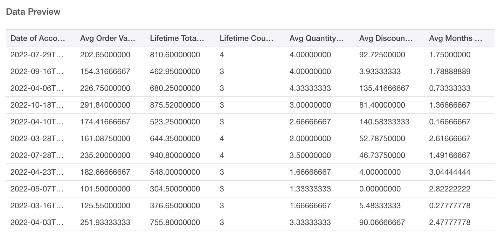498x232 pixels.
Task: Select the date cell 2022-09-16T…
Action: click(x=37, y=72)
